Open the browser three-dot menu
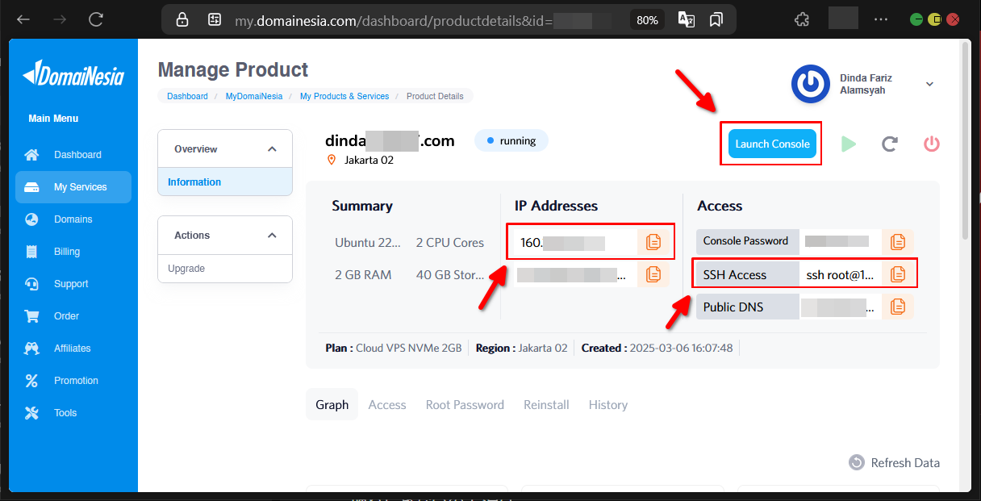Screen dimensions: 981x501 click(x=881, y=19)
